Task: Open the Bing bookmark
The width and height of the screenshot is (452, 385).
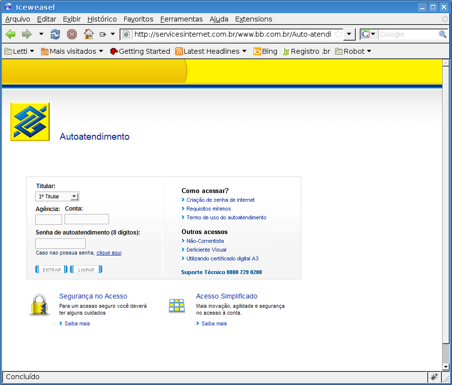Action: [265, 51]
